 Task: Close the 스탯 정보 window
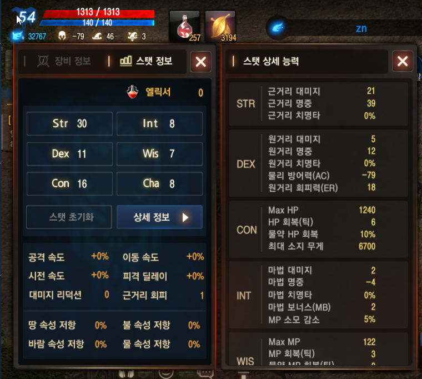(x=201, y=62)
